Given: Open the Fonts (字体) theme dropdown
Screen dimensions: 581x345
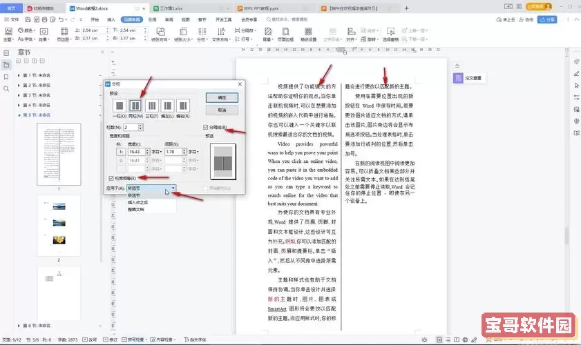Looking at the screenshot, I should (26, 39).
